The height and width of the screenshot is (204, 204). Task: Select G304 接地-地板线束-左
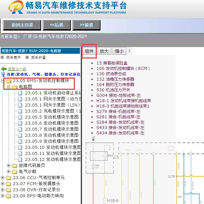coord(118,95)
